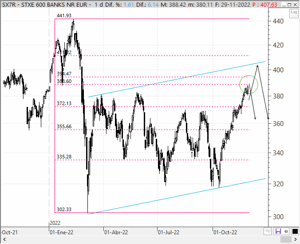Click the 441.93 Fibonacci level label
The height and width of the screenshot is (244, 300).
pyautogui.click(x=64, y=16)
